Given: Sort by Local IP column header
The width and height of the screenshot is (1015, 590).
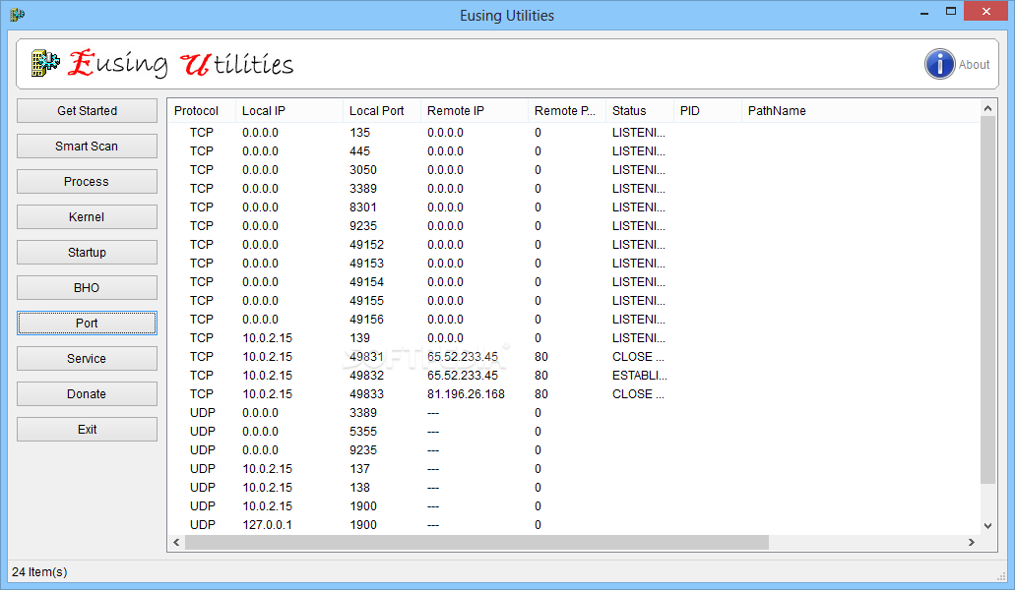Looking at the screenshot, I should coord(288,110).
